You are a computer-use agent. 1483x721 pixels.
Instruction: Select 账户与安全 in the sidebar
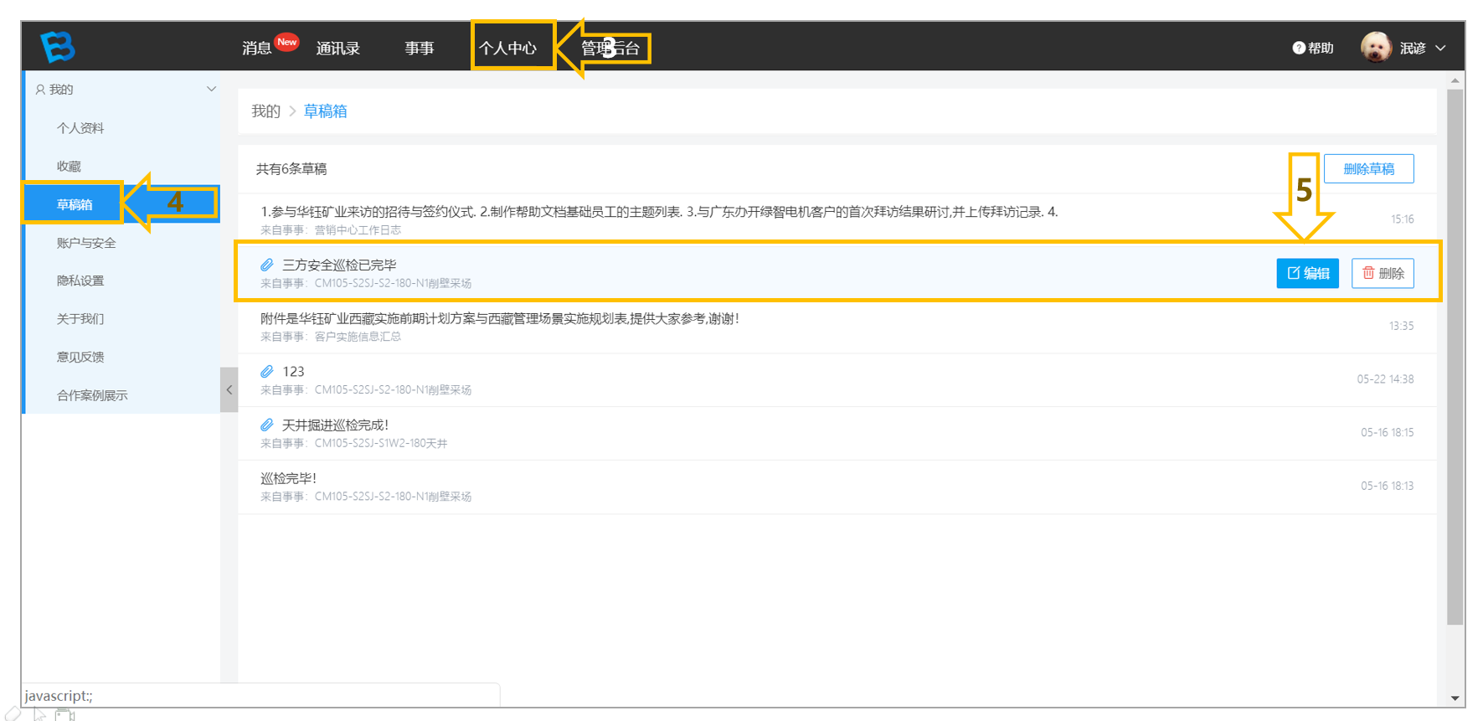86,242
